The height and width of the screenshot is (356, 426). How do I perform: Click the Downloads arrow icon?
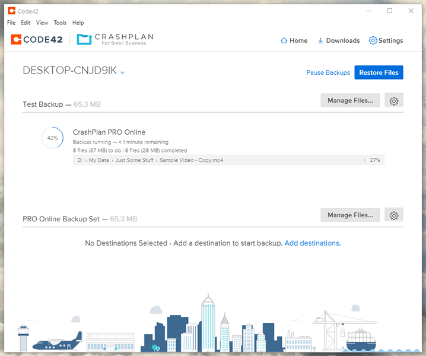click(320, 40)
